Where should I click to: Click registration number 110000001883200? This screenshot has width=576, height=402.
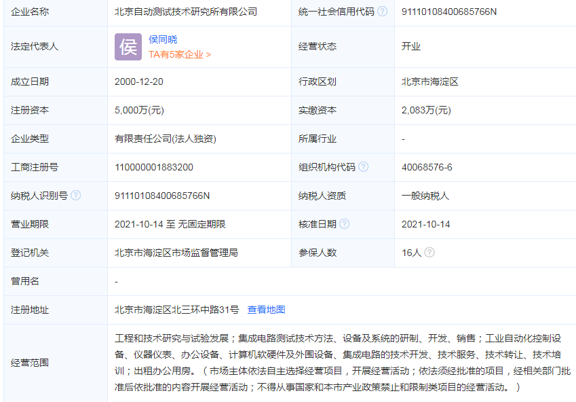154,167
